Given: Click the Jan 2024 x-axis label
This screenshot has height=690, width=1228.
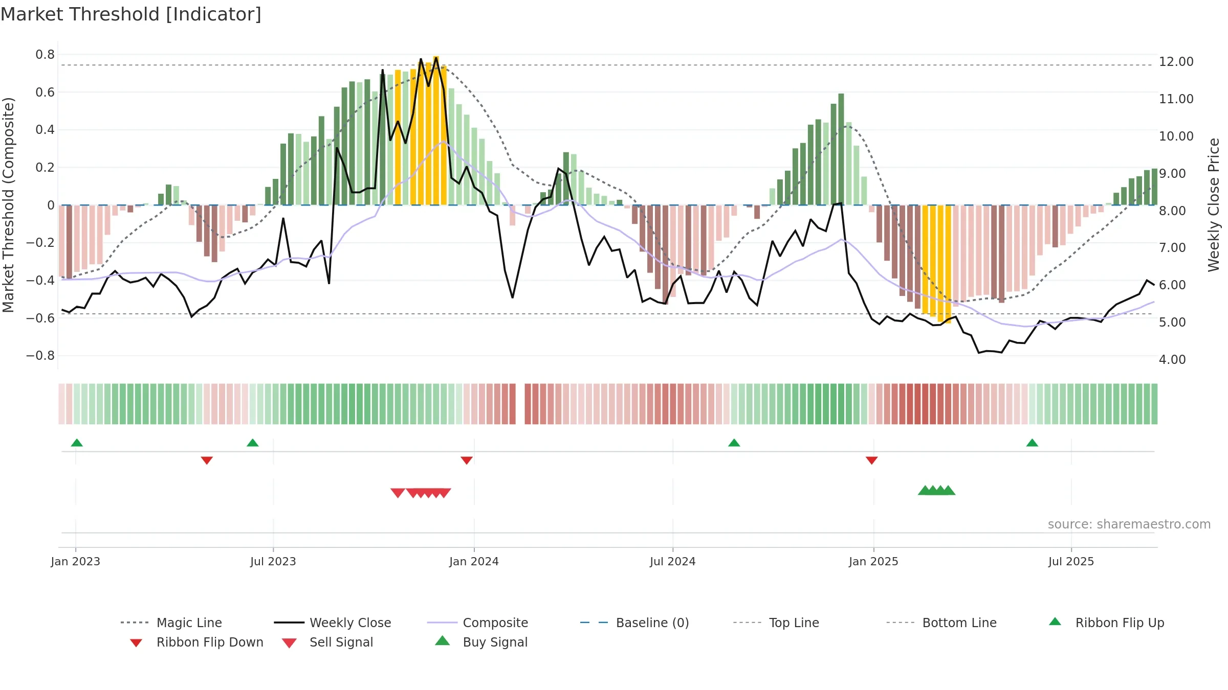Looking at the screenshot, I should tap(474, 561).
